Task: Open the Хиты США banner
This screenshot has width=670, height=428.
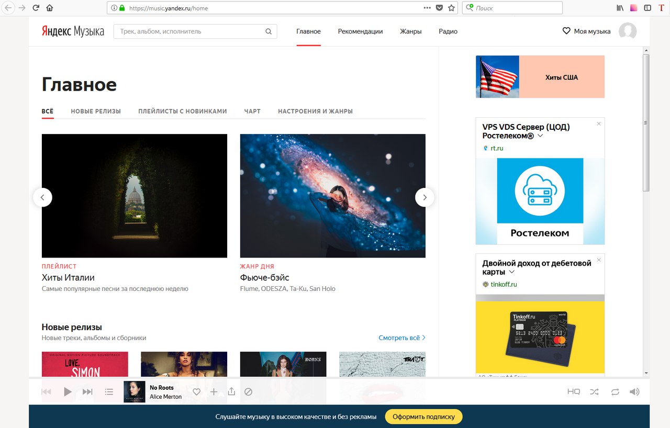Action: 540,77
